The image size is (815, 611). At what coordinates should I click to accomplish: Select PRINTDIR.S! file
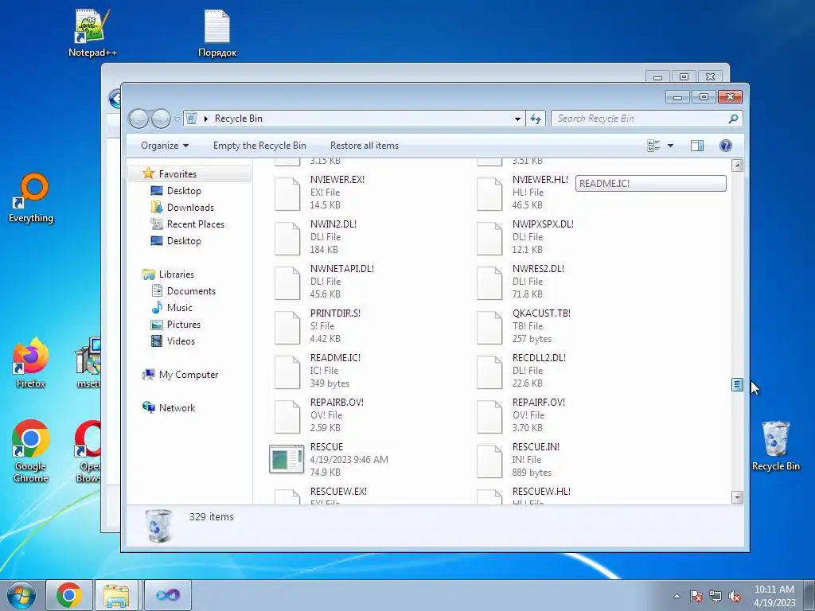click(x=318, y=327)
